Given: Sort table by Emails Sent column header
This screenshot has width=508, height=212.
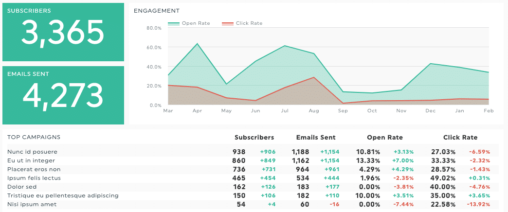Looking at the screenshot, I should [x=315, y=138].
